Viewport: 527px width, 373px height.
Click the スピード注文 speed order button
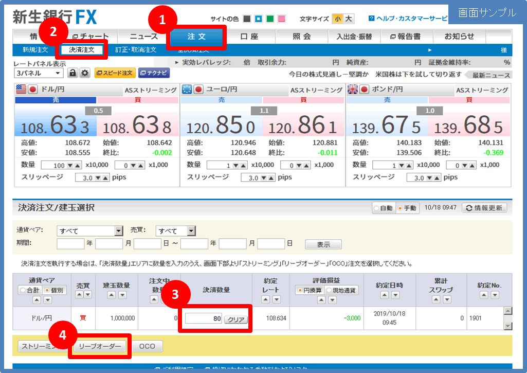point(115,73)
